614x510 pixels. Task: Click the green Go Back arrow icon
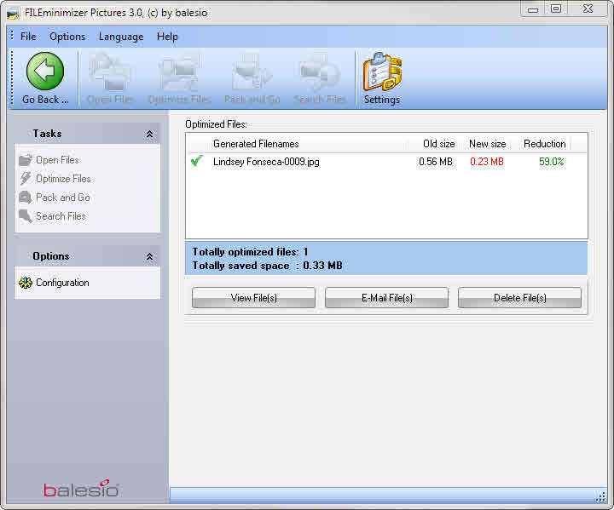(x=45, y=72)
